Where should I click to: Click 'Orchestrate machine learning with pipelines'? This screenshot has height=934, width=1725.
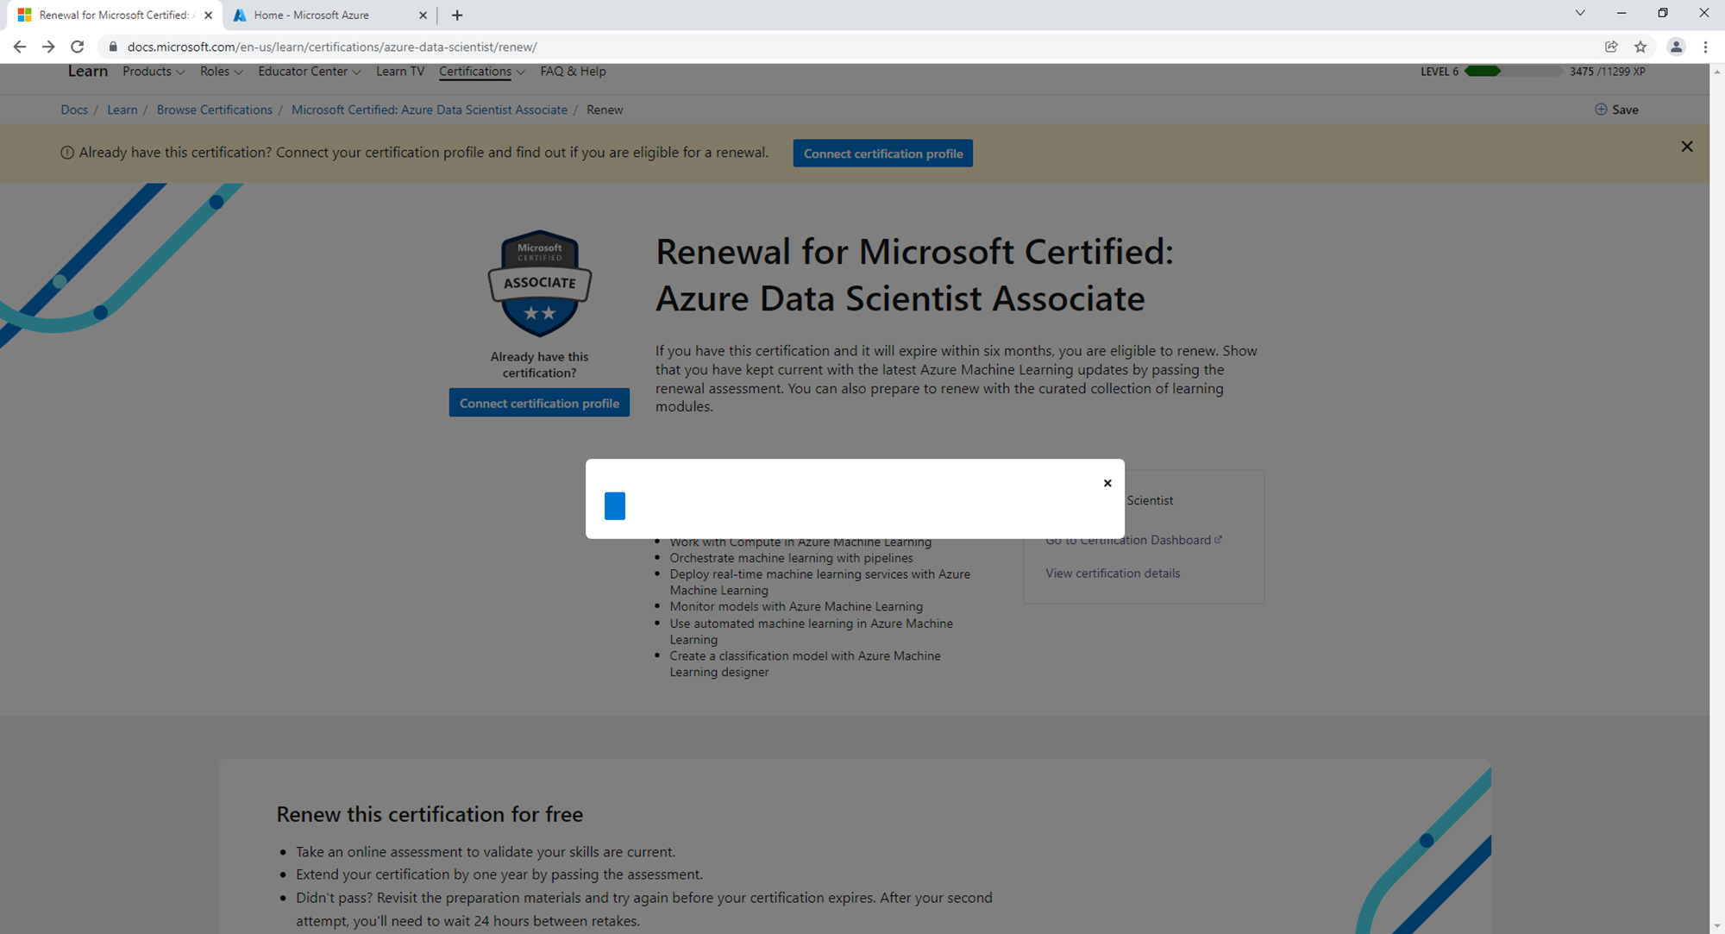(791, 558)
